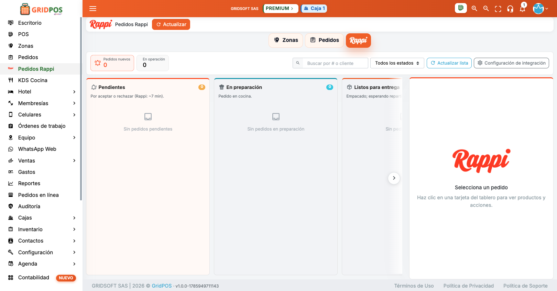
Task: Expand the Membresías submenu
Action: tap(74, 103)
